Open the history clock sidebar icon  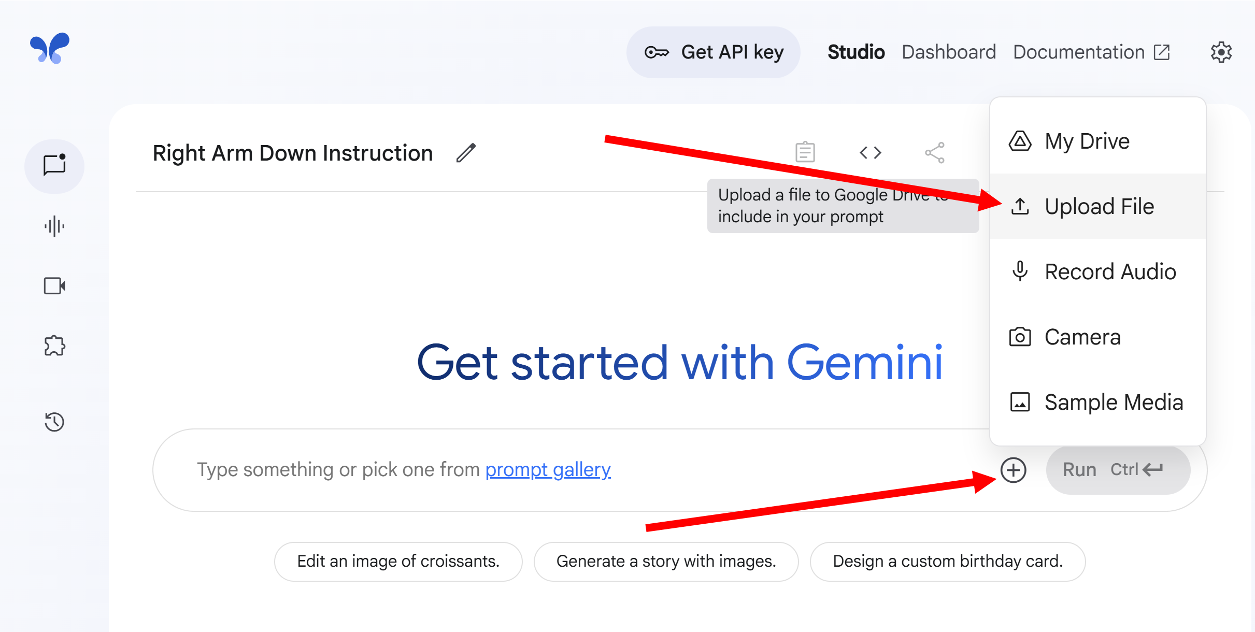pos(54,422)
